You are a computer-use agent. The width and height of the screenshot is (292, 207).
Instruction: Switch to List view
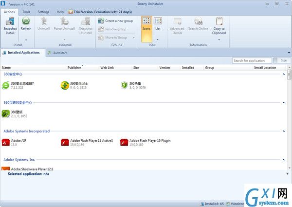coord(158,24)
